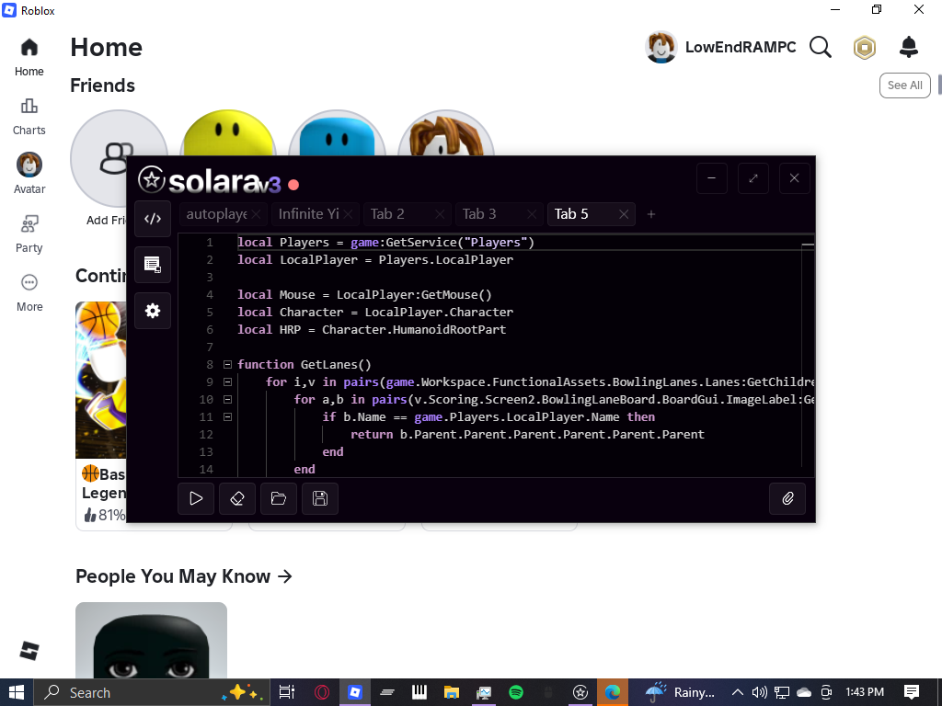Open volume control in system tray
This screenshot has height=706, width=942.
759,692
